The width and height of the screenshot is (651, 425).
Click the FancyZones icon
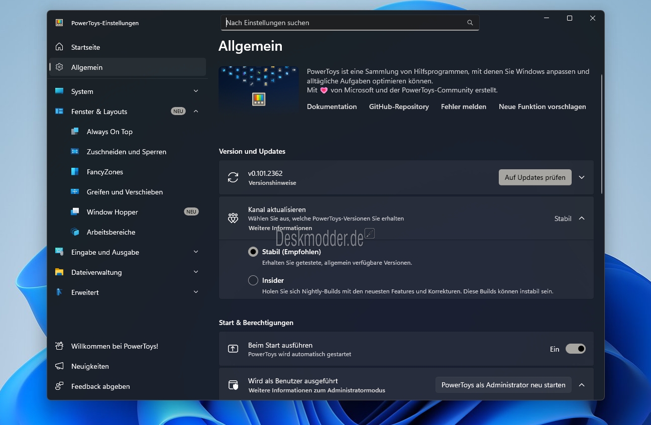75,172
